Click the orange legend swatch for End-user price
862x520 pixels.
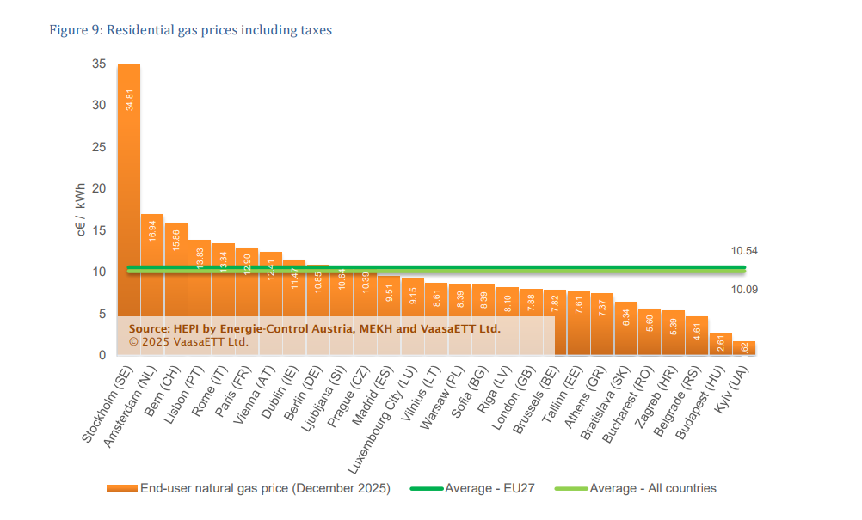point(121,489)
